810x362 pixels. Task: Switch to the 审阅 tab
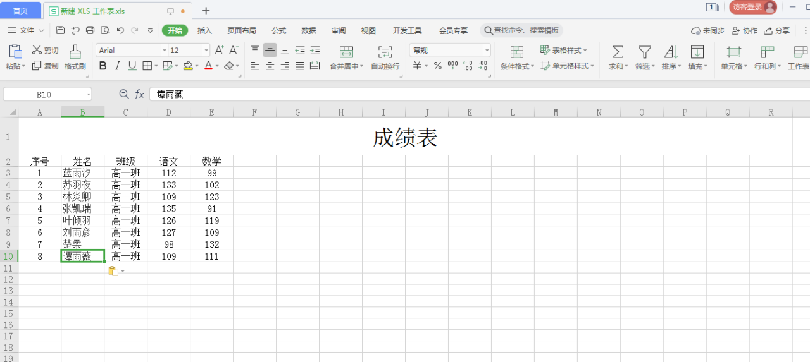(339, 30)
